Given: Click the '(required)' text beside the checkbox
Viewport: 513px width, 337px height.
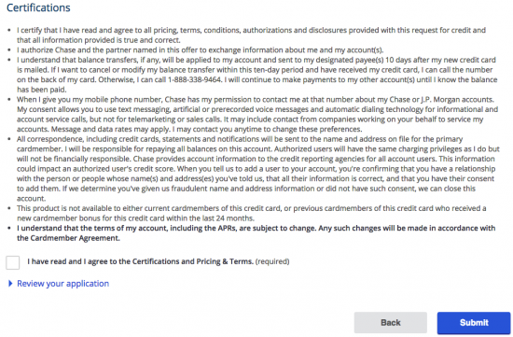Looking at the screenshot, I should point(272,261).
